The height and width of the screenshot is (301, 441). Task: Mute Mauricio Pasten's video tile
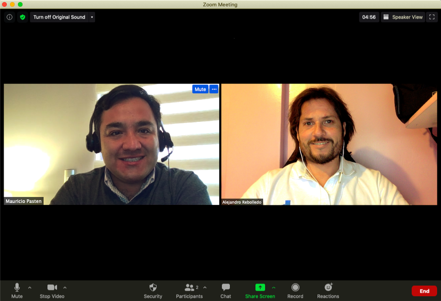[x=200, y=89]
